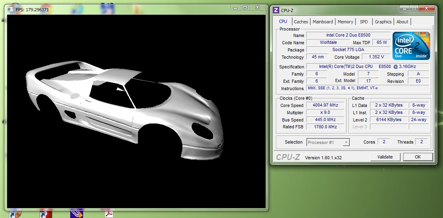Minimize the CPU-Z window
The height and width of the screenshot is (218, 443).
(x=405, y=9)
